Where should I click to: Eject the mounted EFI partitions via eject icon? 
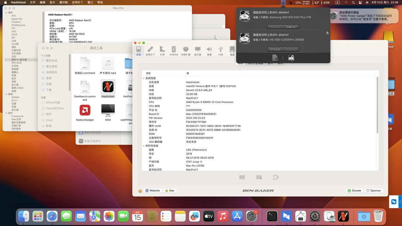pos(327,33)
